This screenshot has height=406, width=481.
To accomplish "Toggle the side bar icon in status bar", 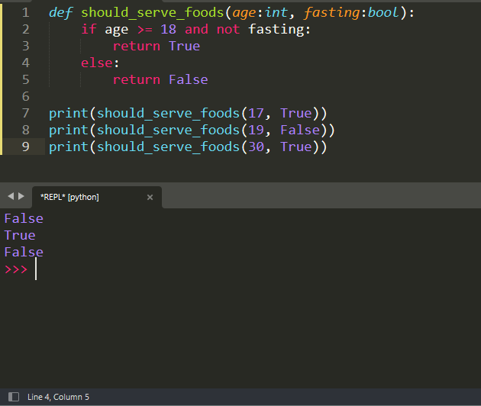I will click(13, 397).
